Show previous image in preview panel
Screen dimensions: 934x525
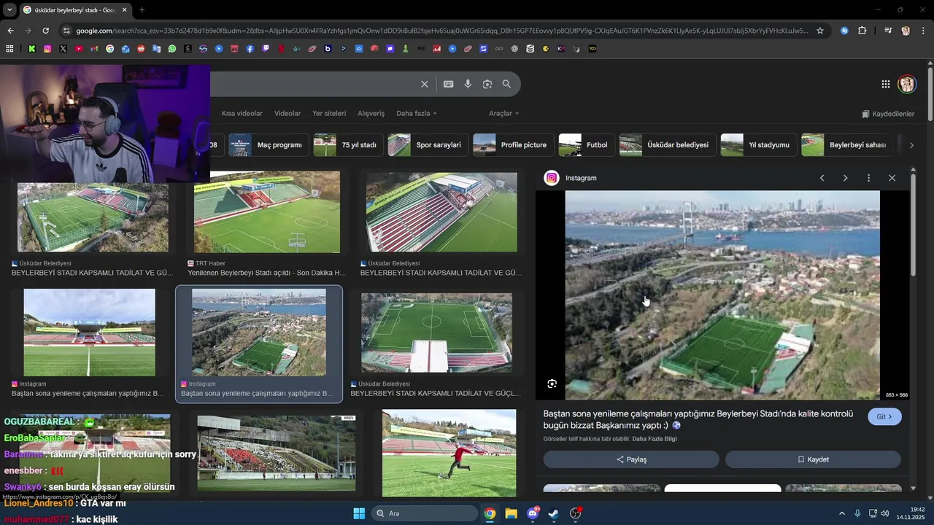822,178
